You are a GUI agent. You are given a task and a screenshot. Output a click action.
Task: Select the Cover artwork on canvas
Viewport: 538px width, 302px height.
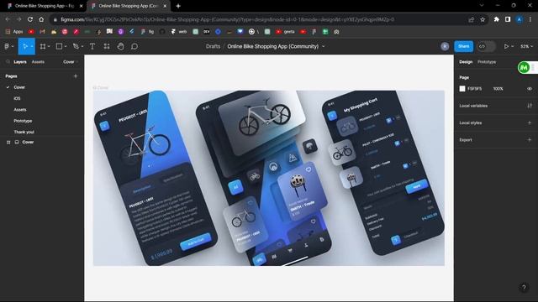tap(269, 178)
